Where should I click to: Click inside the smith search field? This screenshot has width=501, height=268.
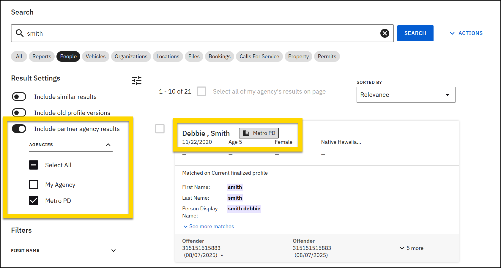[202, 33]
